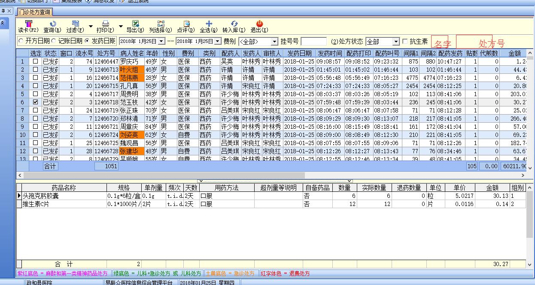Switch to the 门诊处方查询 tab
535x285 pixels.
35,12
